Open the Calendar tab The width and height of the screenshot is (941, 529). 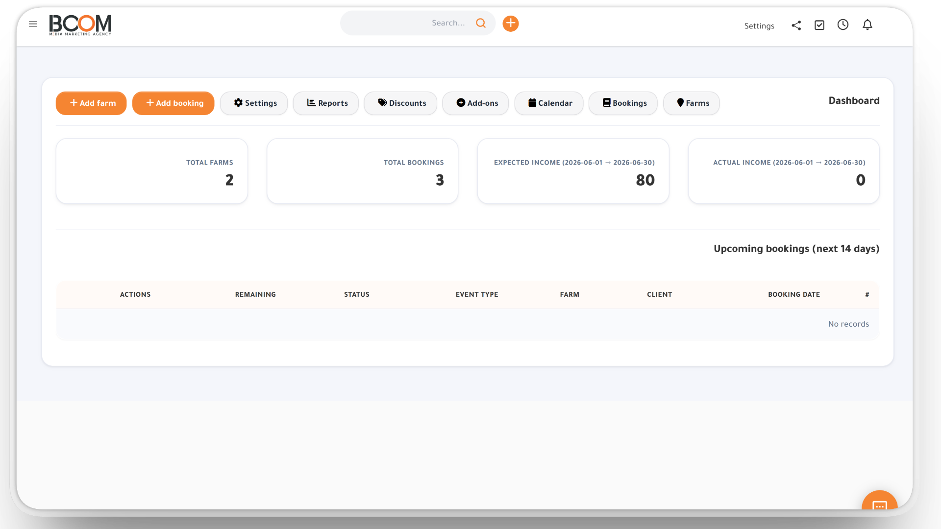point(549,103)
